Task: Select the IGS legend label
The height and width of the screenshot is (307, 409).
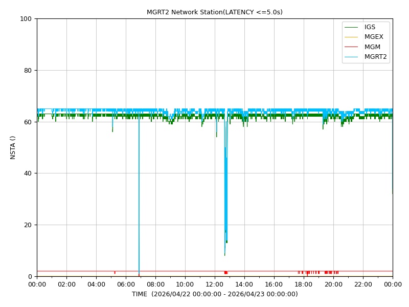Action: [x=370, y=27]
